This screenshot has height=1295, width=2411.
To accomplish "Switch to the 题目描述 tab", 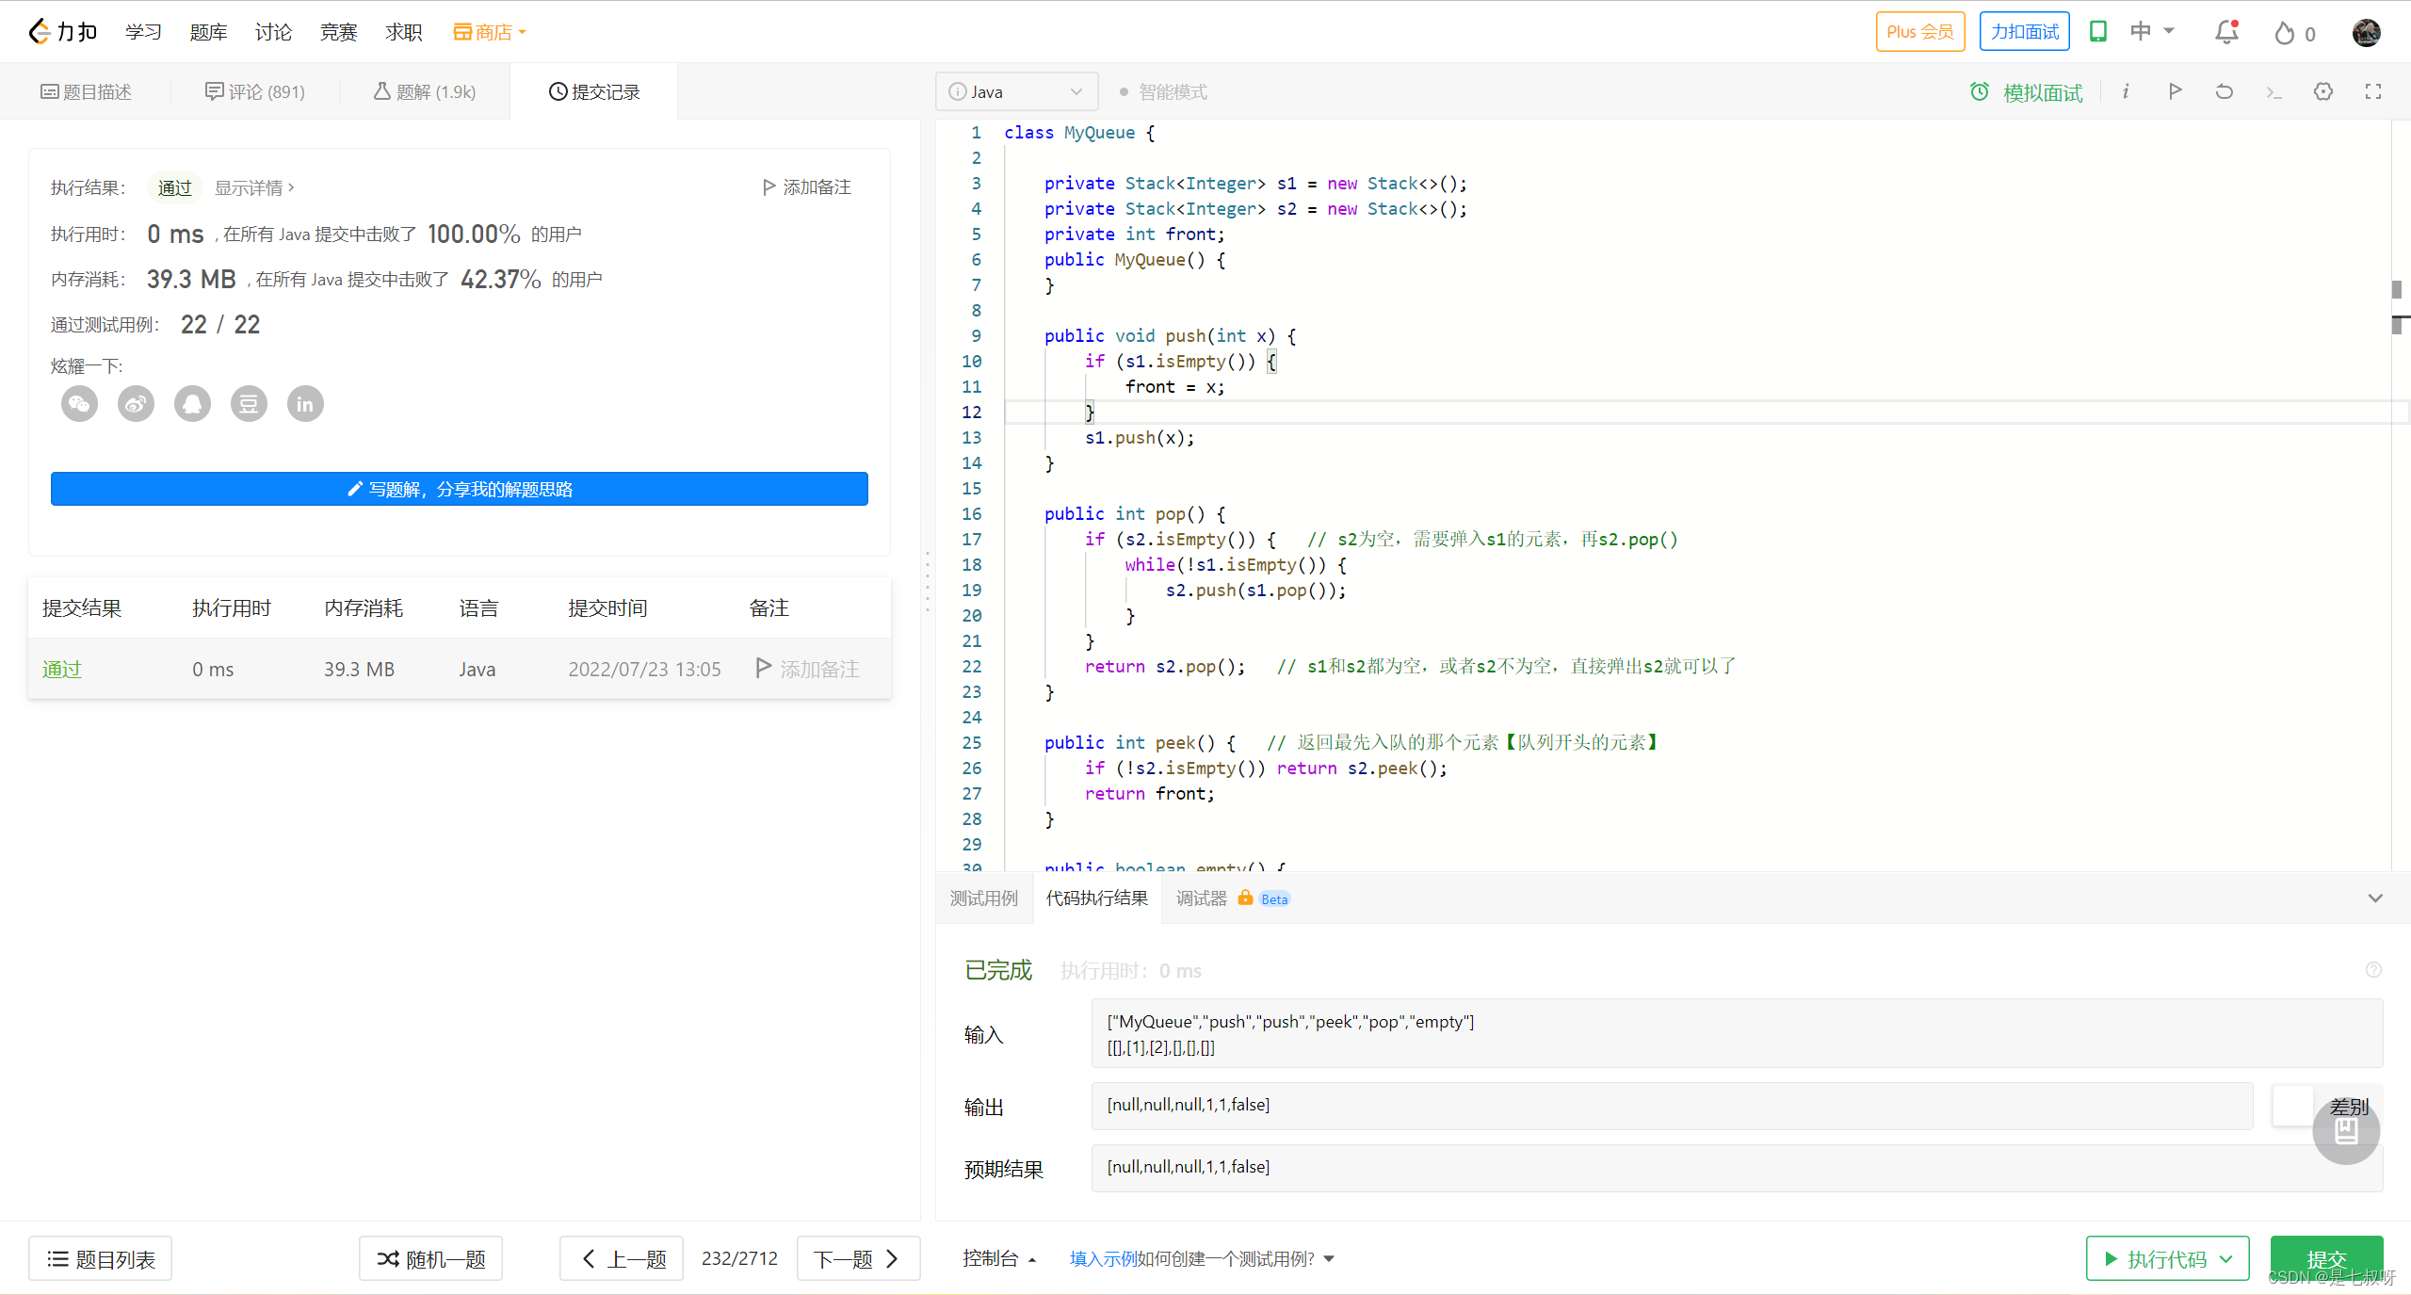I will pyautogui.click(x=86, y=91).
